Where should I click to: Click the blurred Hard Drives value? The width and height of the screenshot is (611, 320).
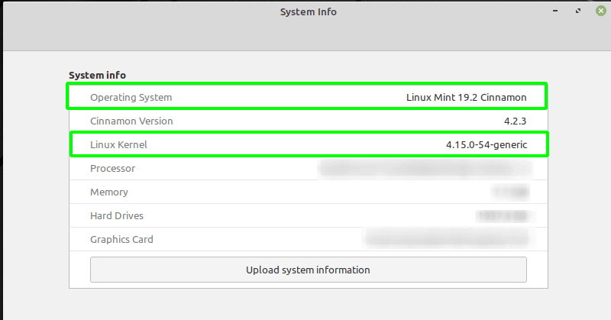[502, 215]
